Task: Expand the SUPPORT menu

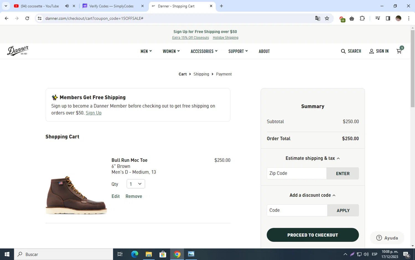Action: (238, 51)
